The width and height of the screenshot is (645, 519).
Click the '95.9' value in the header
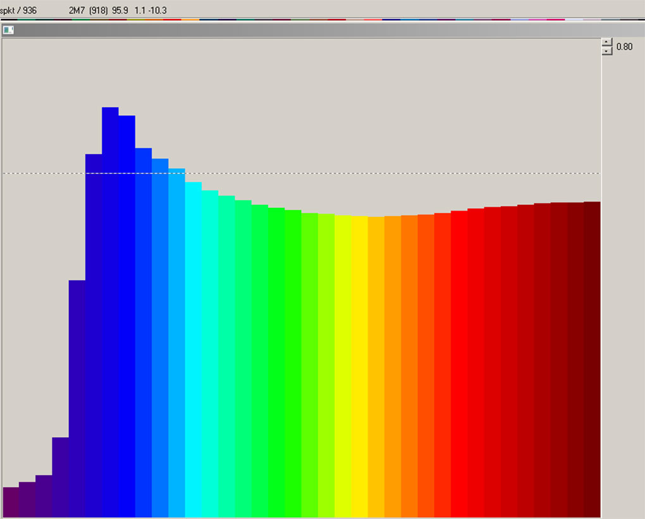120,10
